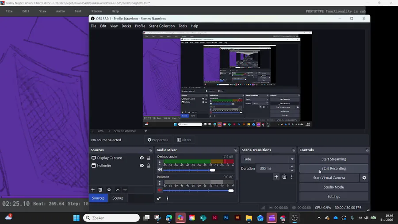The image size is (398, 224).
Task: Open File Explorer from the taskbar
Action: pos(249,218)
